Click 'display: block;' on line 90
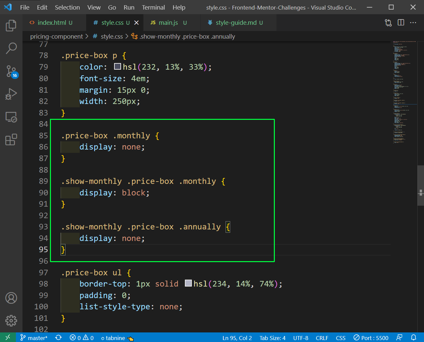Screen dimensions: 424x342 pyautogui.click(x=115, y=192)
